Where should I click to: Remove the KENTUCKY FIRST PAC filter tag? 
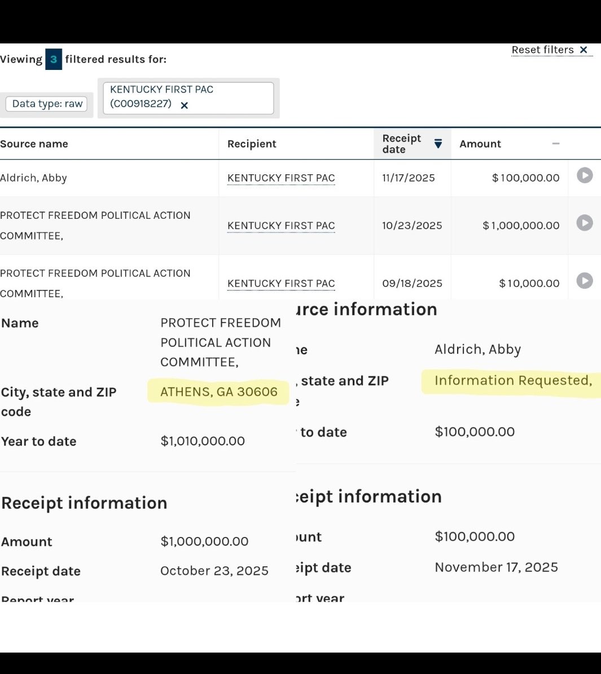(184, 105)
